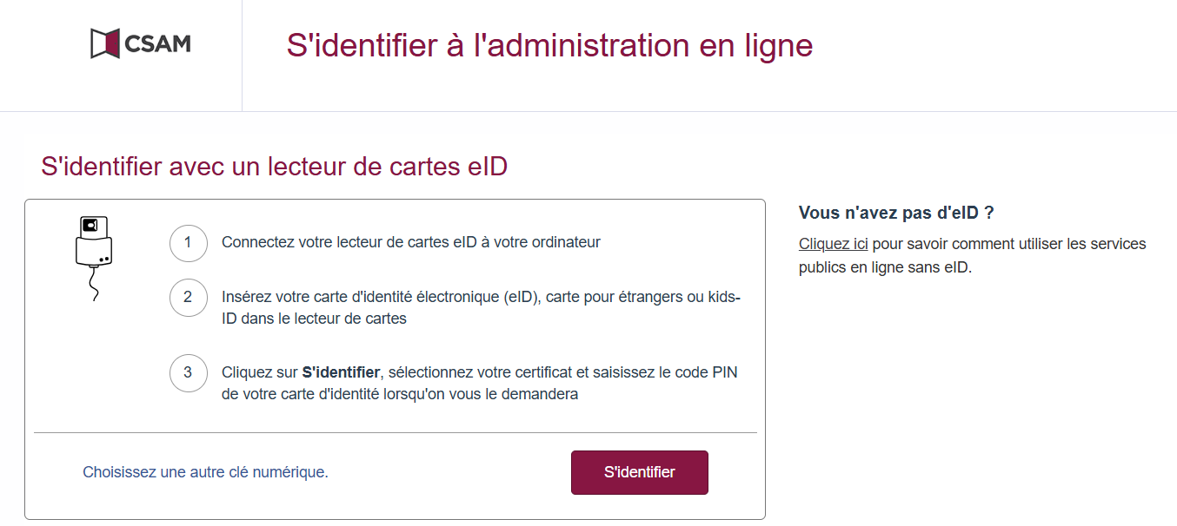This screenshot has height=526, width=1177.
Task: Click the 'Vous n'avez pas d'eID ?' heading
Action: click(895, 214)
